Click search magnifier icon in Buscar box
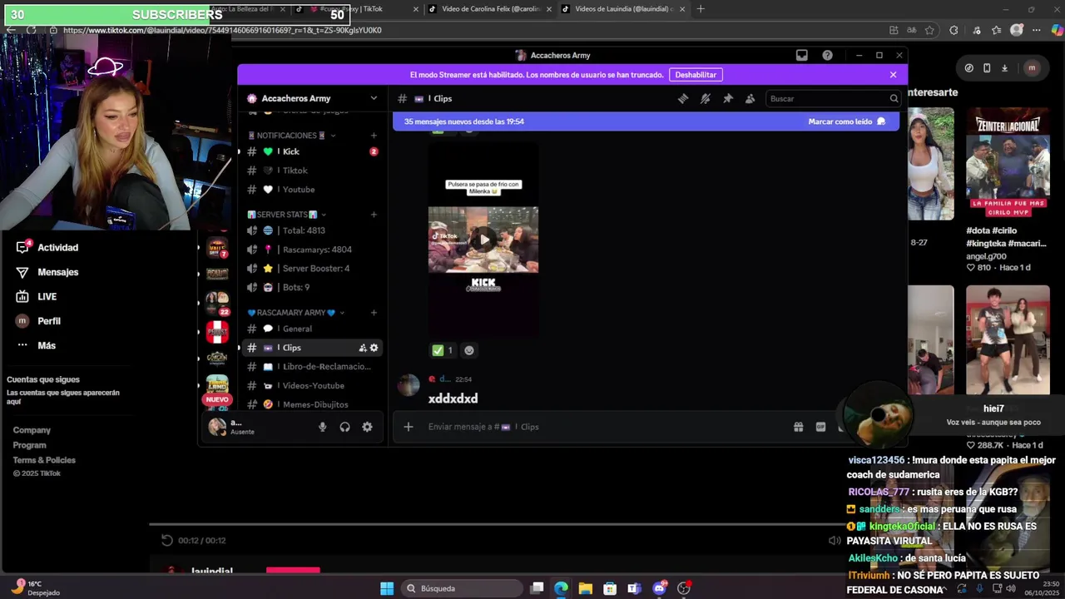This screenshot has height=599, width=1065. point(894,98)
